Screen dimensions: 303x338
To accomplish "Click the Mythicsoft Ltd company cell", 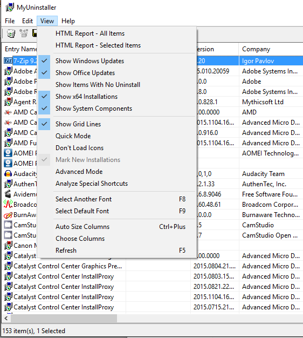I will point(271,102).
